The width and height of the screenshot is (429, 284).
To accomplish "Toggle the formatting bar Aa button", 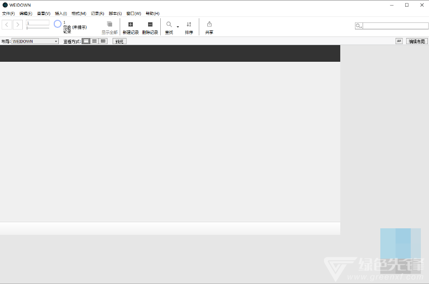I will pos(399,41).
